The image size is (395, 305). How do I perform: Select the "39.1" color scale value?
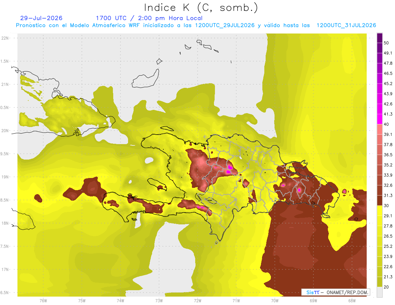coord(388,135)
